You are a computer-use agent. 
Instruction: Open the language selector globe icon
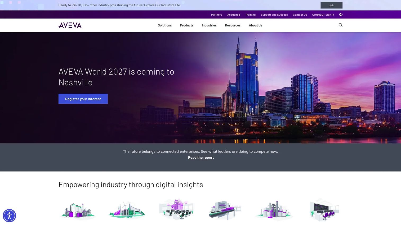coord(341,15)
